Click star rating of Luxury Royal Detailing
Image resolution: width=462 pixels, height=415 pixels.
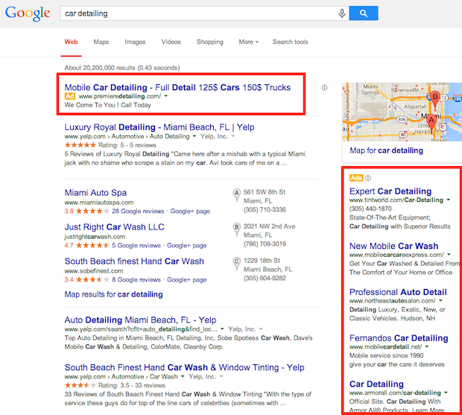pyautogui.click(x=80, y=145)
